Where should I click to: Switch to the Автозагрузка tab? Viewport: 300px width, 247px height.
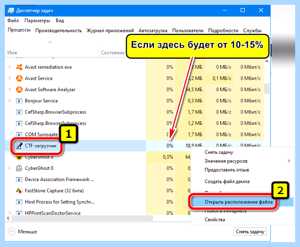(153, 31)
